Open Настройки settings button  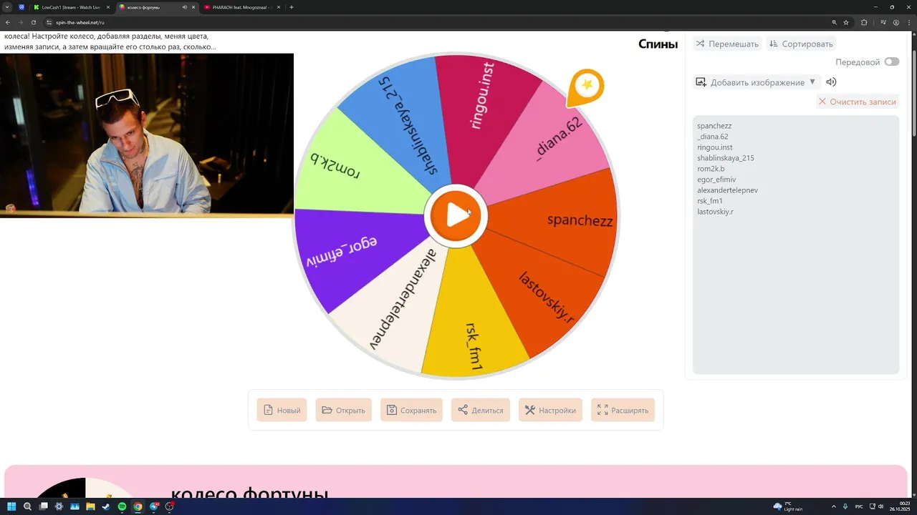click(x=550, y=410)
